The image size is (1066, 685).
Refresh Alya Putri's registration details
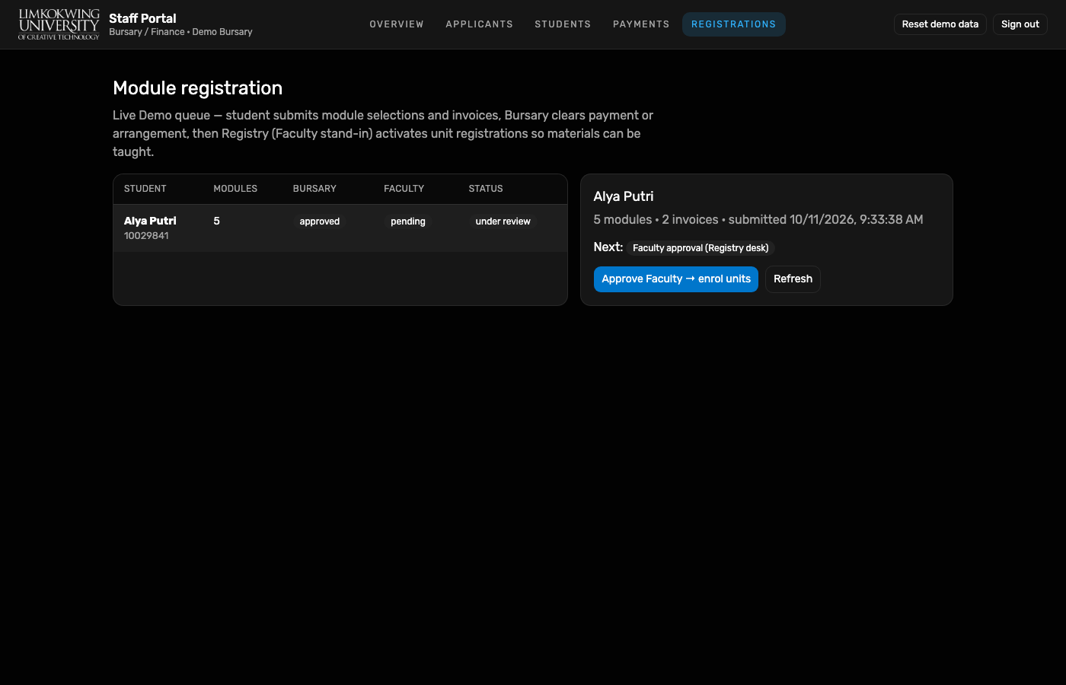(x=793, y=279)
